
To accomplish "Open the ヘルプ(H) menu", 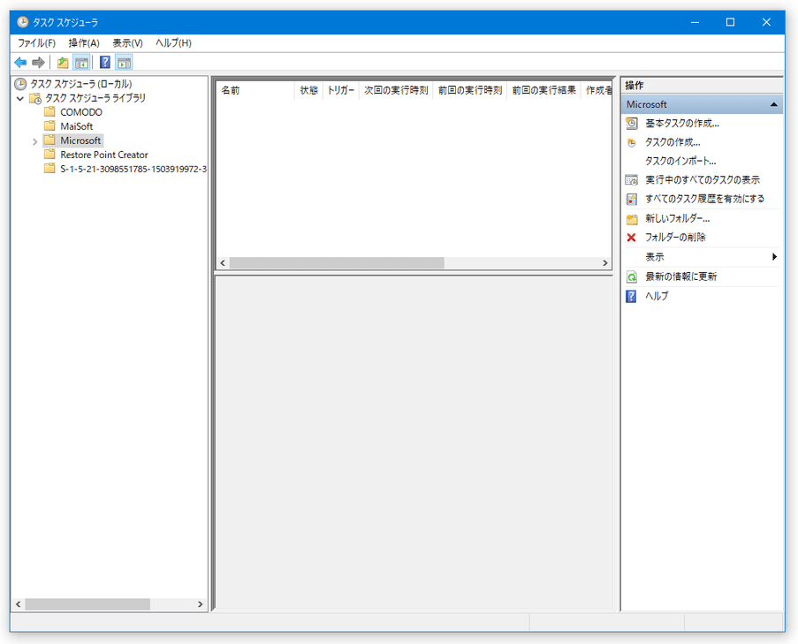I will [173, 43].
